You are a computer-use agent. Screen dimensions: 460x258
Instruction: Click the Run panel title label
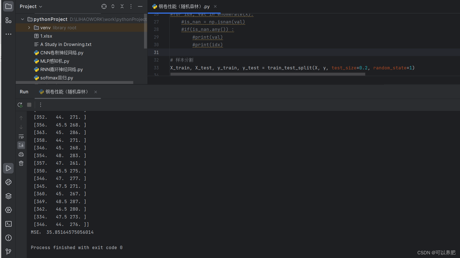click(24, 92)
